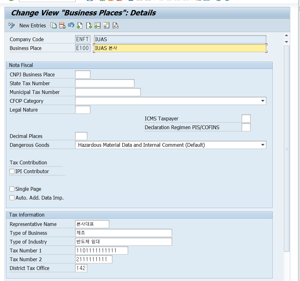Click the Tax Contribution label
300x281 pixels.
(28, 163)
